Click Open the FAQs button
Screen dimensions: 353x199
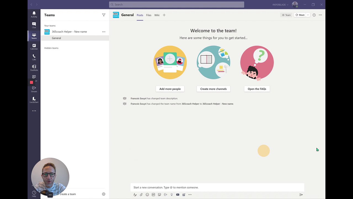[257, 89]
